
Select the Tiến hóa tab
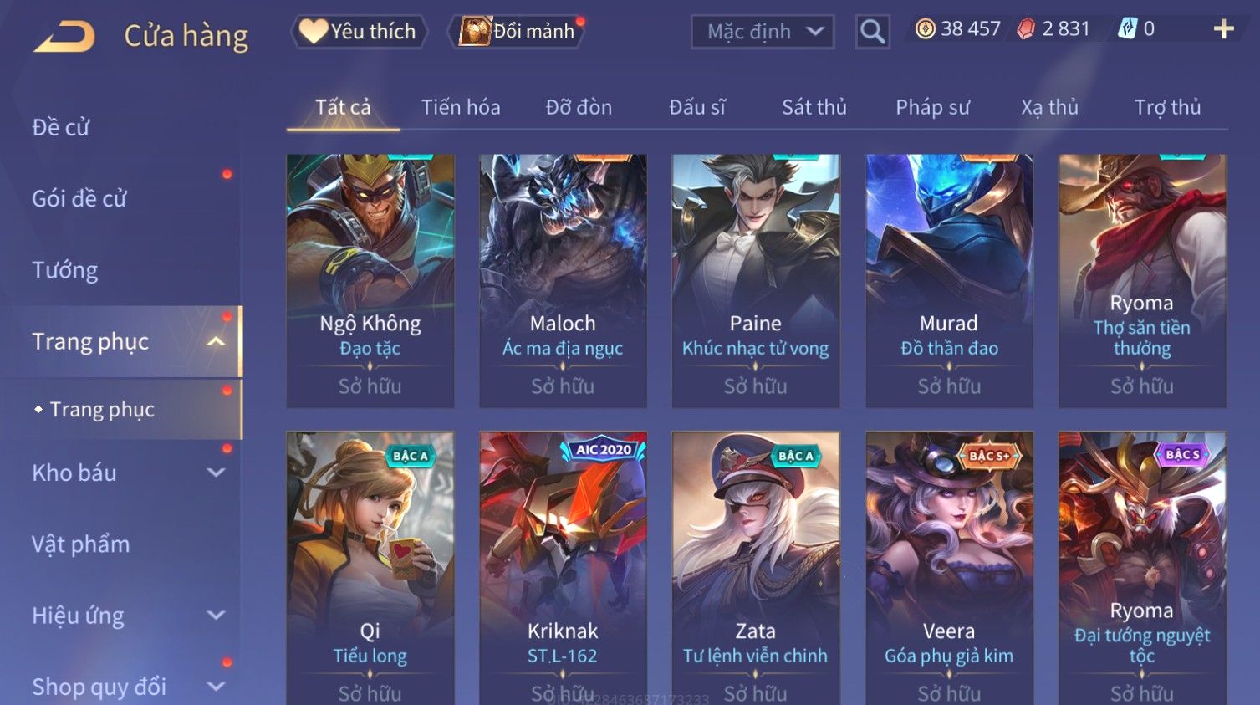pyautogui.click(x=461, y=107)
